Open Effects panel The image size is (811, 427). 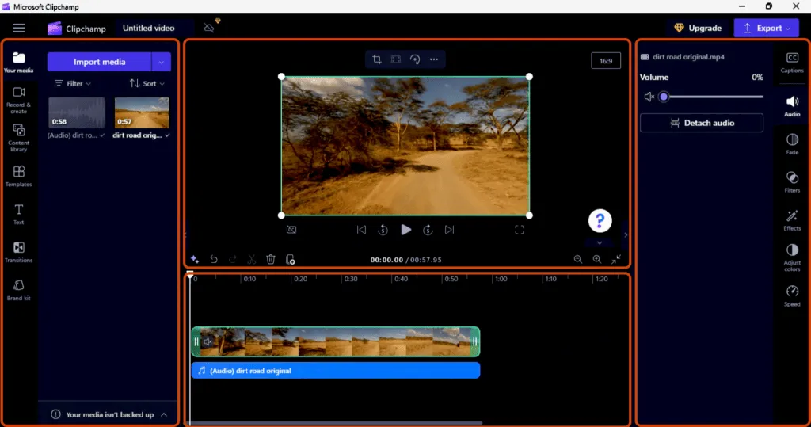[792, 220]
